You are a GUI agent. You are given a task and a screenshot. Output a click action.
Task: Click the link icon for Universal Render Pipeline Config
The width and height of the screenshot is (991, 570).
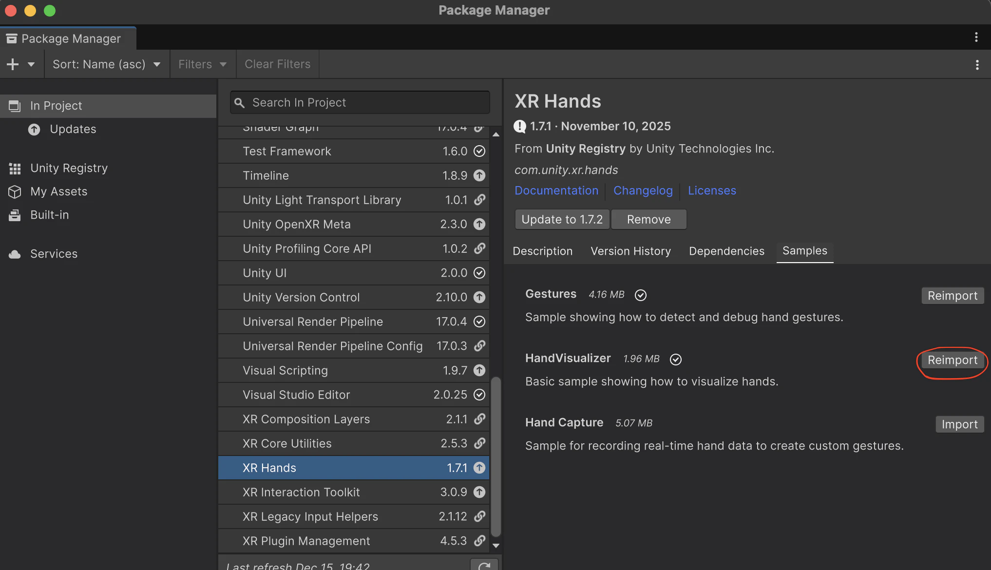point(479,346)
